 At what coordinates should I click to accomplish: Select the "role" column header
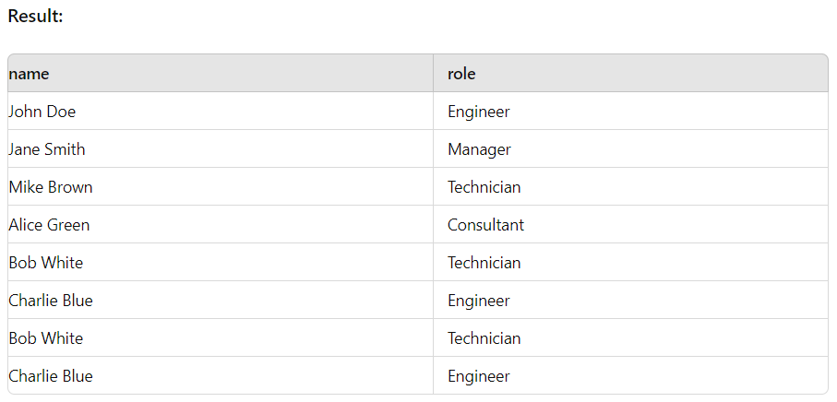click(630, 73)
